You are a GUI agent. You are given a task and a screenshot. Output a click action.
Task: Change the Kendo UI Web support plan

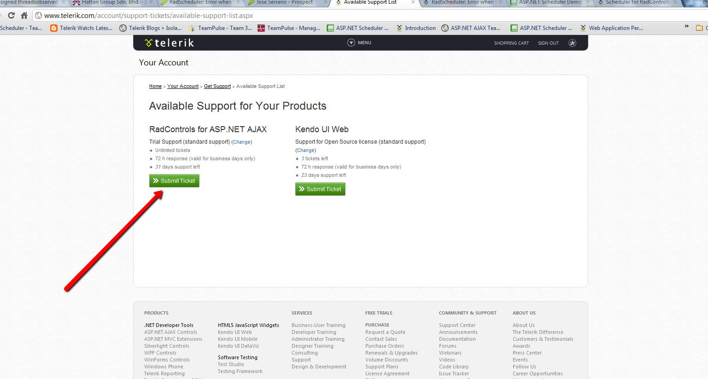pos(306,151)
